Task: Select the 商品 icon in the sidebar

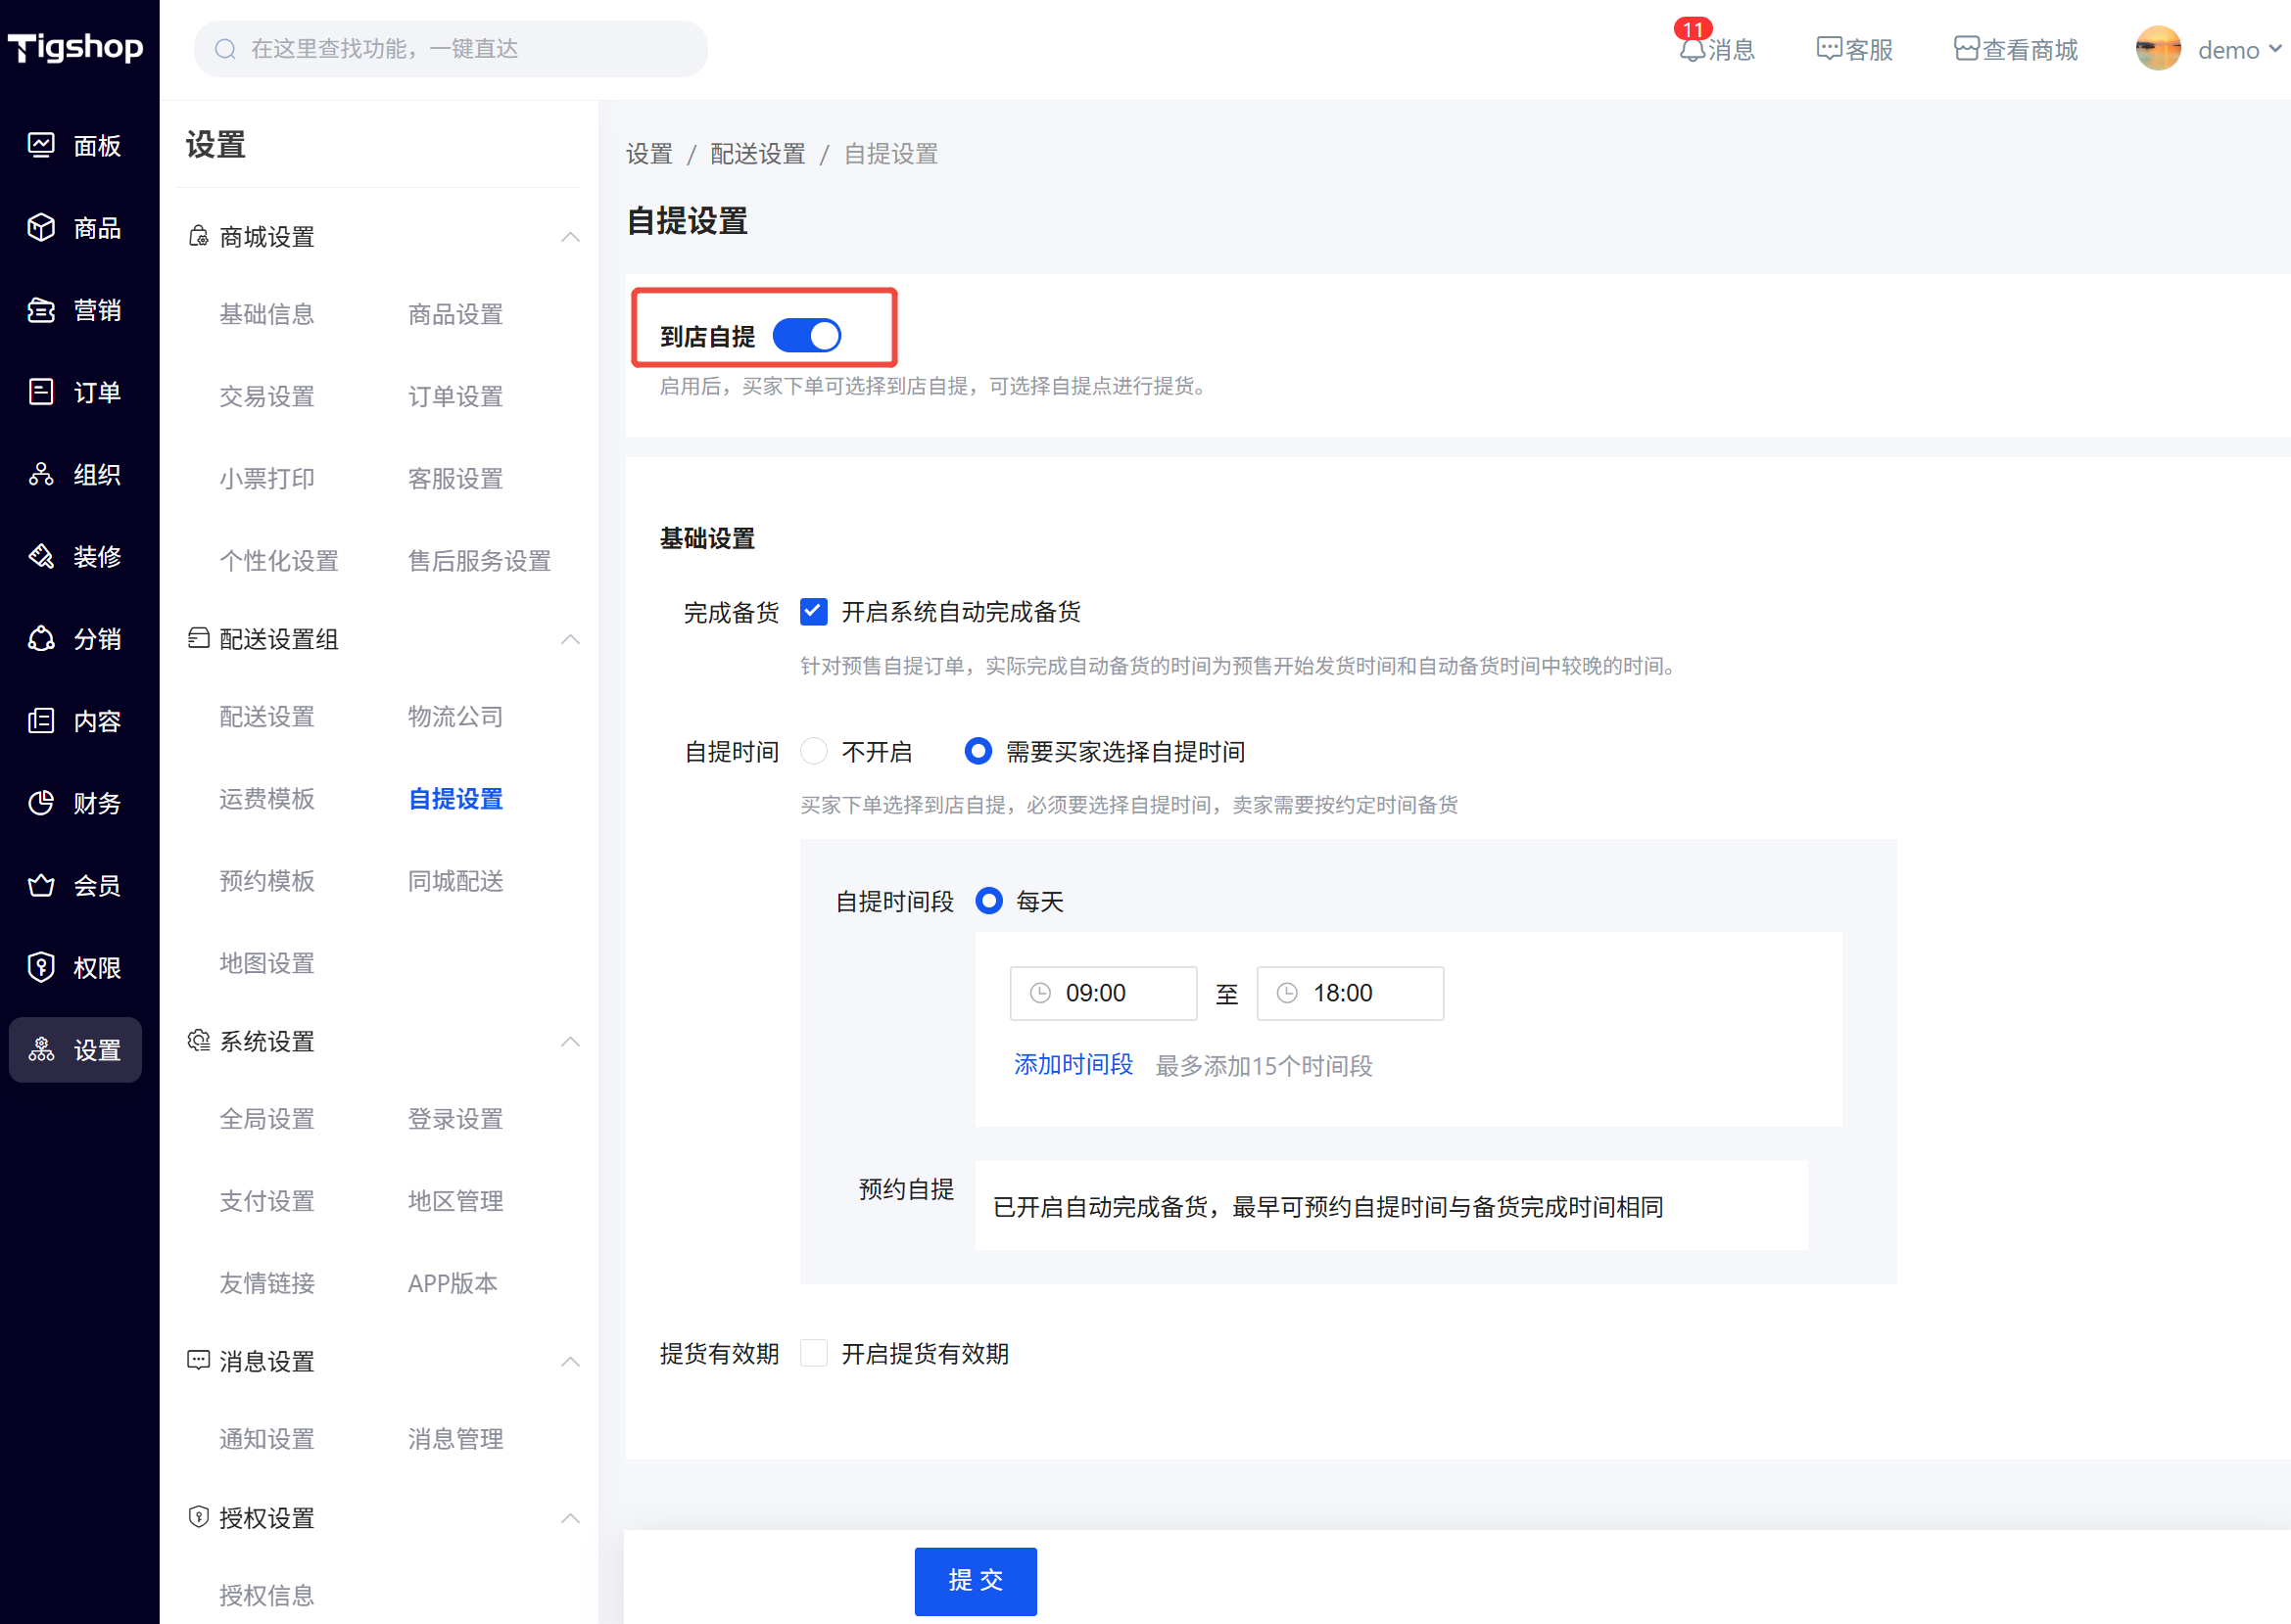Action: [75, 228]
